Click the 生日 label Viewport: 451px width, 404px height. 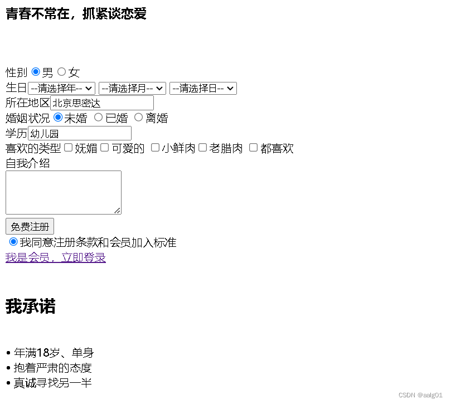[16, 87]
